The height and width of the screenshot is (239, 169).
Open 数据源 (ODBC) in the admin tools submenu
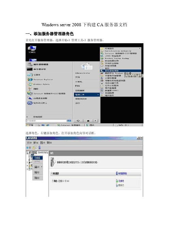tap(112, 90)
